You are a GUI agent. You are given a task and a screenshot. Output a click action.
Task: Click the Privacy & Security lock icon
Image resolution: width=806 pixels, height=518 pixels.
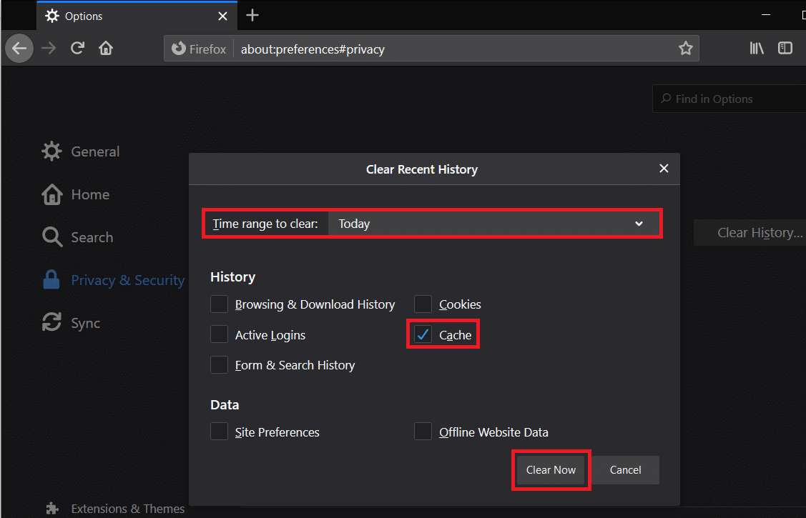51,279
